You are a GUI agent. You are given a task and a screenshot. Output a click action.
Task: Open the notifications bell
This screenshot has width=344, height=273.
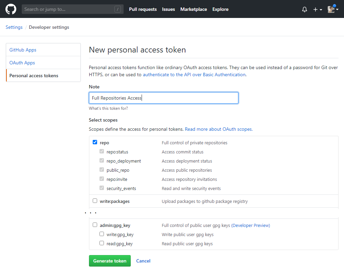click(x=304, y=9)
